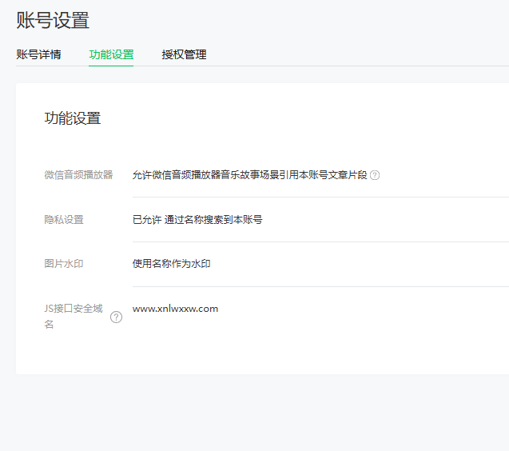Switch to the 授权管理 tab

pos(184,54)
